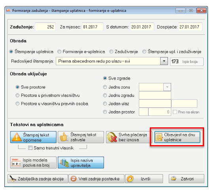
Task: Open the Jednu zonu dropdown arrow
Action: click(x=167, y=87)
